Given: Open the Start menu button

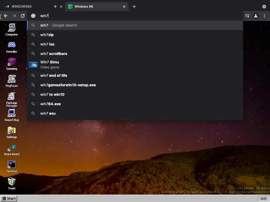Looking at the screenshot, I should [x=9, y=199].
